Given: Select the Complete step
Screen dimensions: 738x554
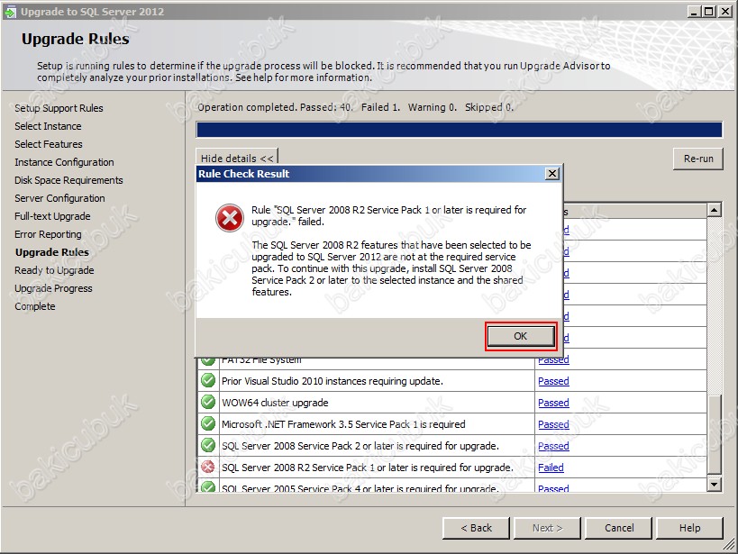Looking at the screenshot, I should coord(35,306).
